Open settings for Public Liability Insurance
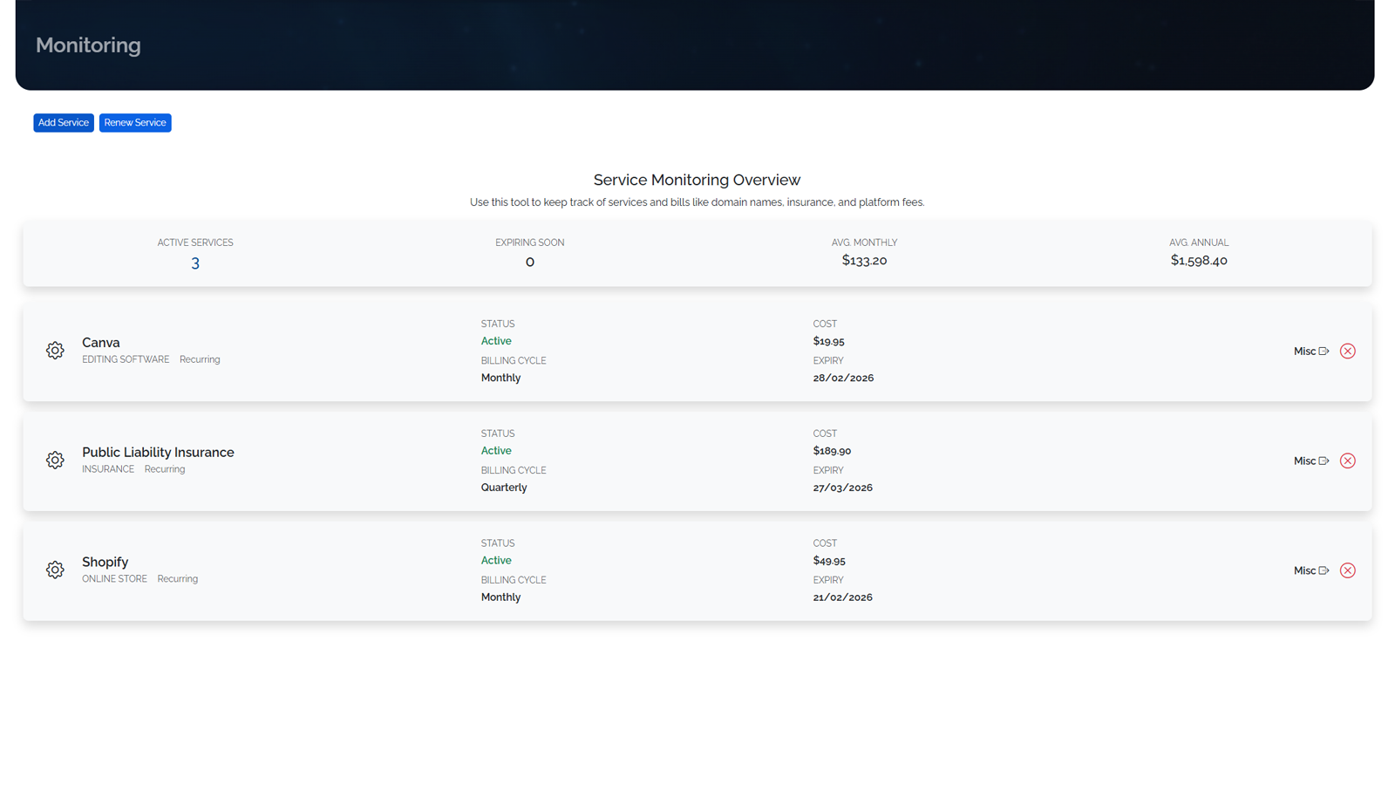The width and height of the screenshot is (1395, 785). tap(54, 460)
